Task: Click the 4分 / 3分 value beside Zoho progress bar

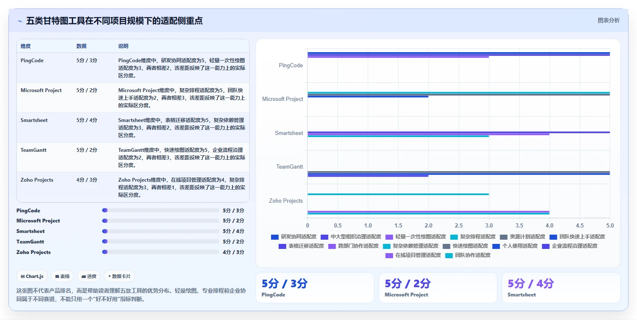Action: [234, 252]
